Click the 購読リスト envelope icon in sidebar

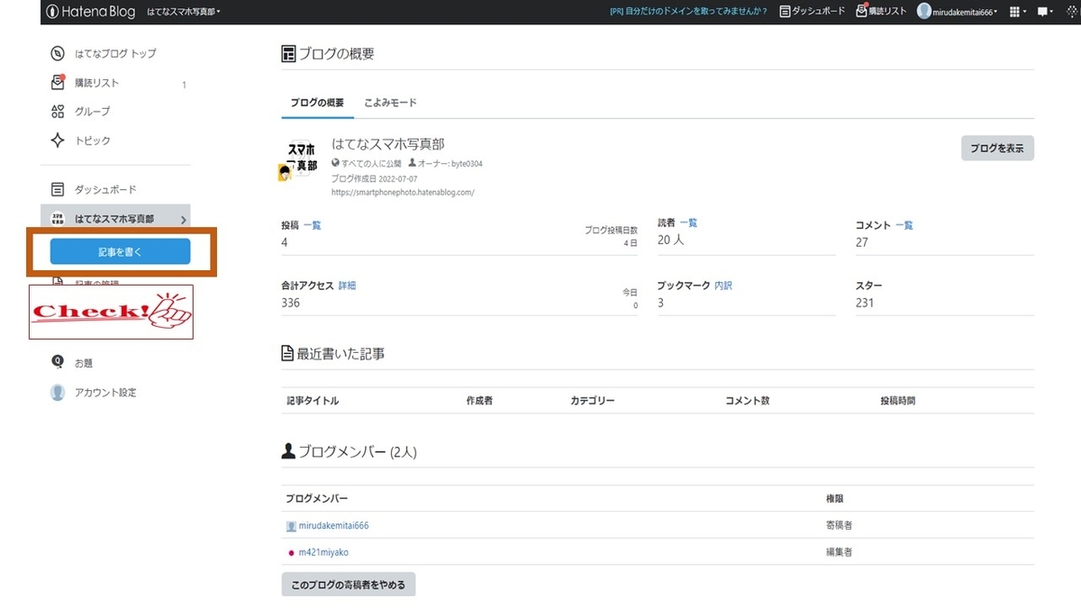point(58,82)
